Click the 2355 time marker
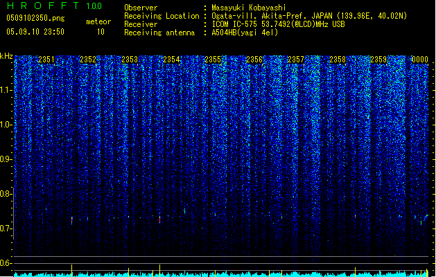The image size is (436, 277). 213,60
